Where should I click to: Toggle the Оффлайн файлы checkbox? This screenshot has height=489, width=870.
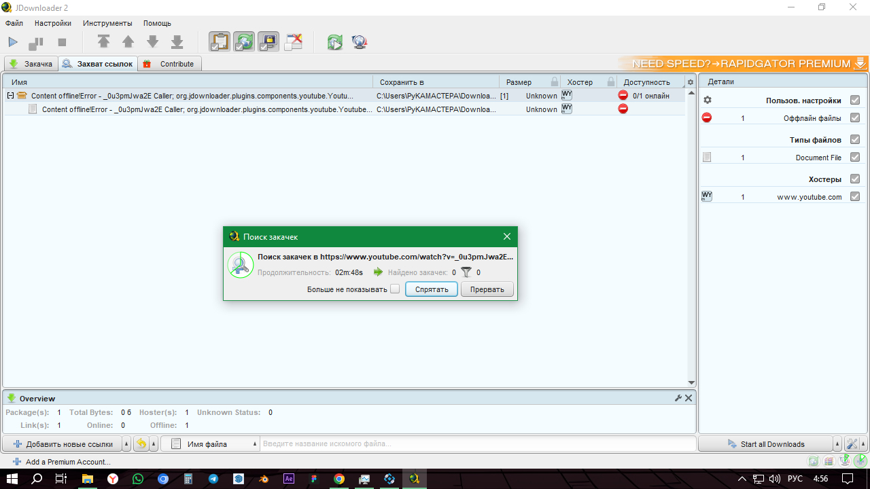click(x=855, y=118)
